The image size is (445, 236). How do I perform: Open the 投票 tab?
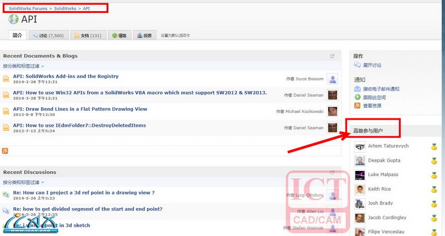(x=145, y=35)
